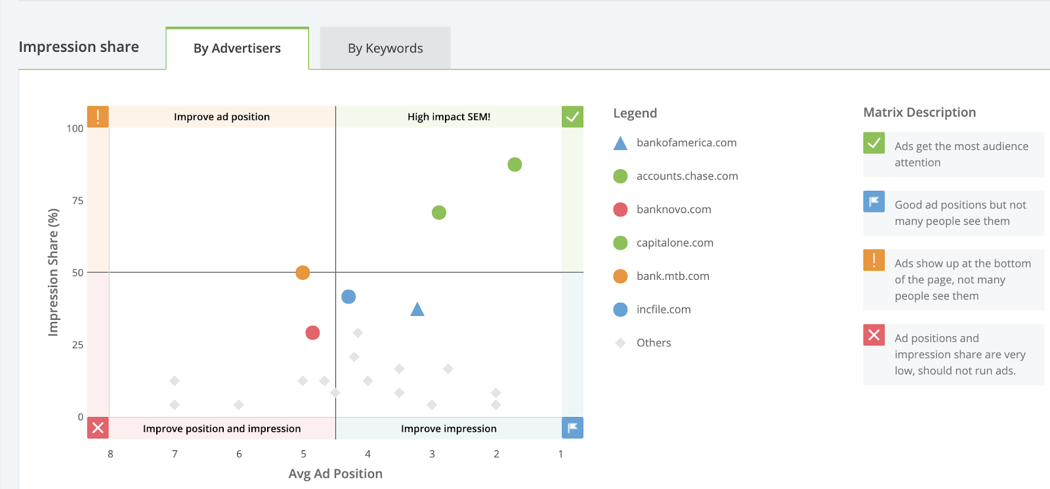1050x489 pixels.
Task: Click the incfile.com legend label
Action: (663, 309)
